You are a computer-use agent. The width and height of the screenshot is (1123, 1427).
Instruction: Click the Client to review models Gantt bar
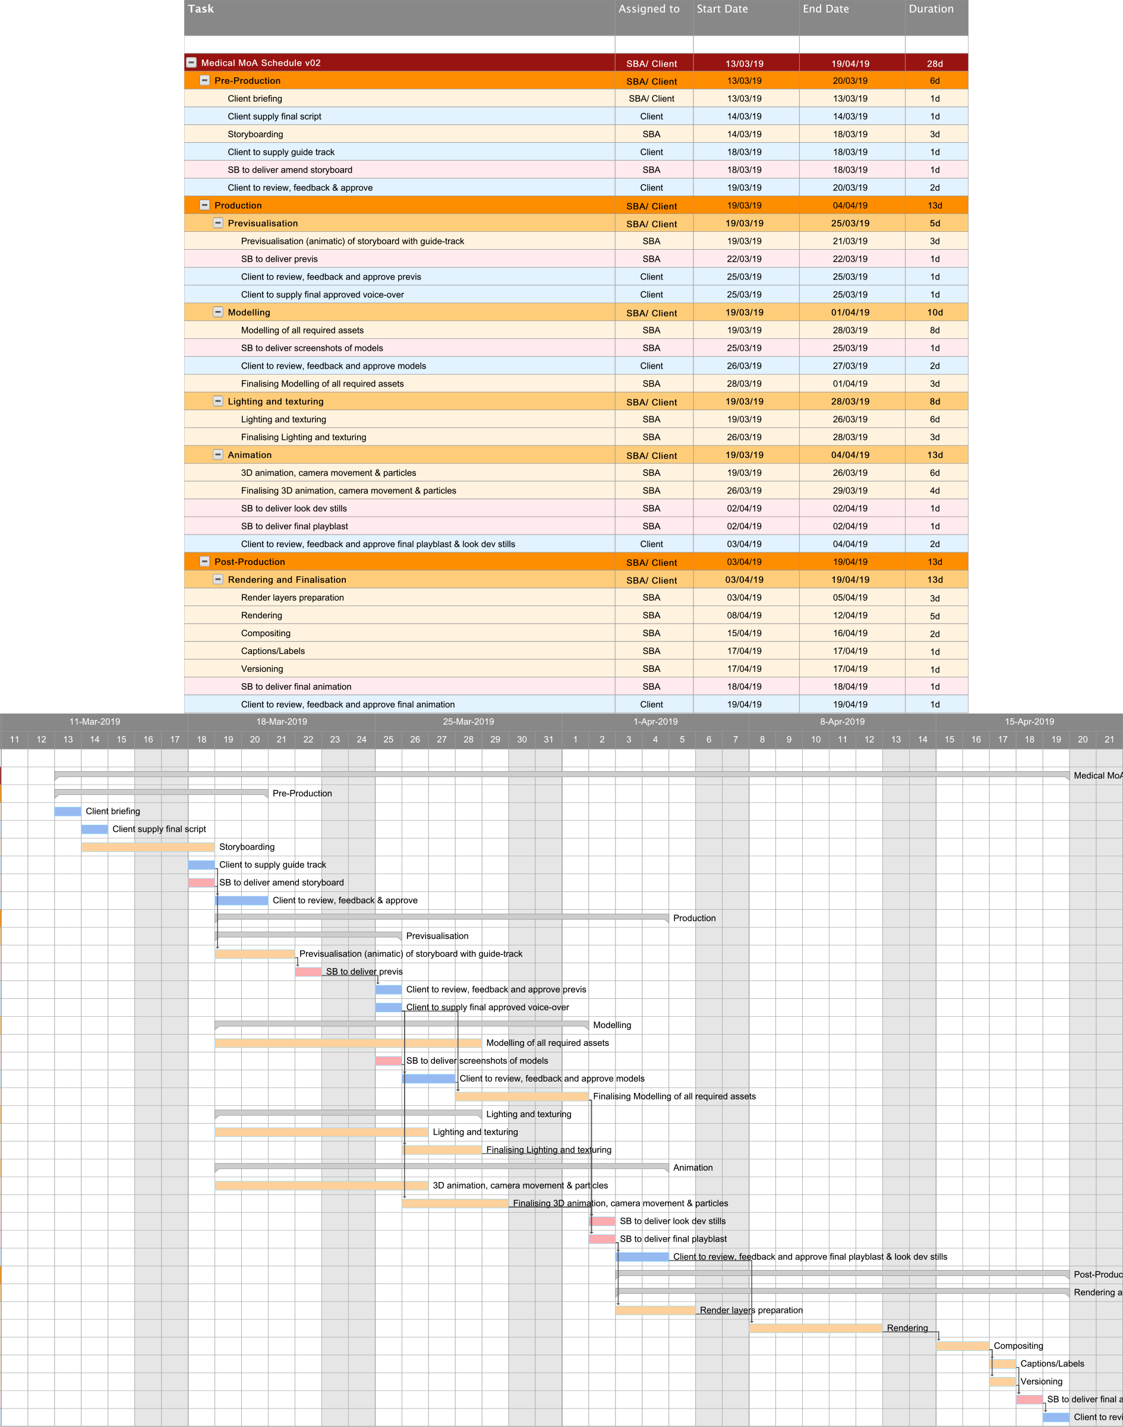(x=428, y=1079)
